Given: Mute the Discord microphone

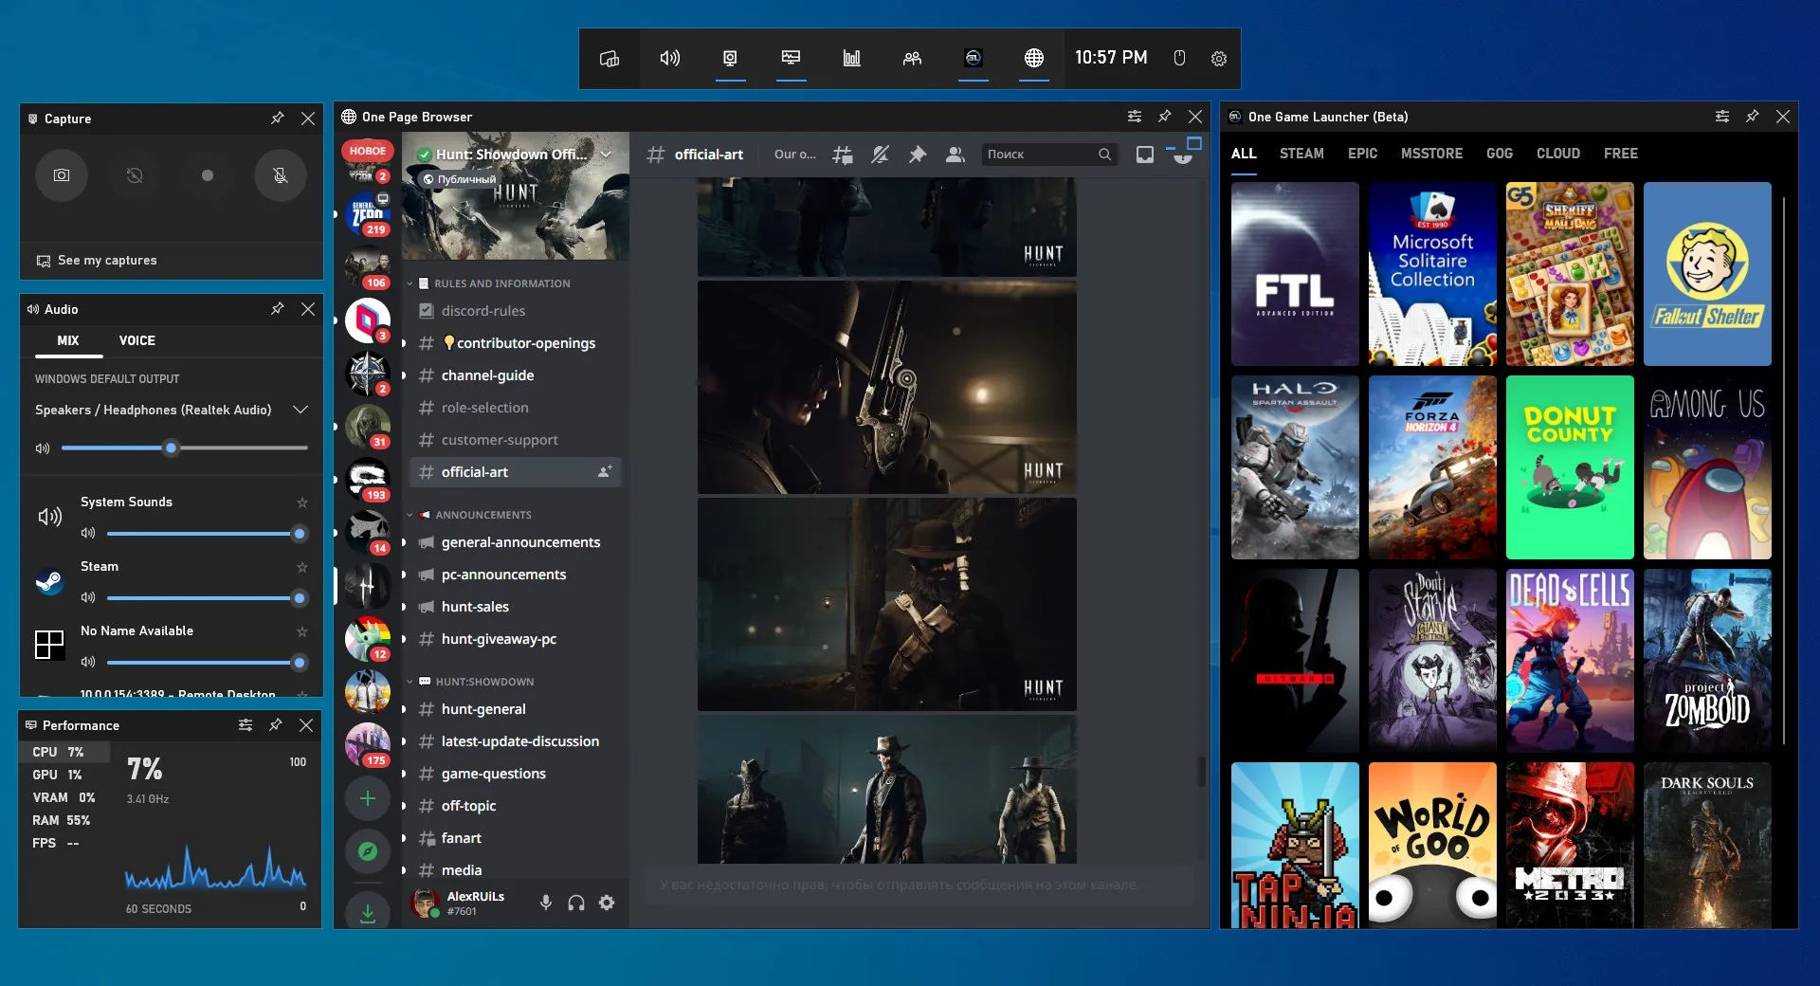Looking at the screenshot, I should (546, 903).
